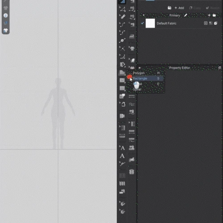
Task: Open fabric file with folder icon beside Add
Action: (169, 8)
